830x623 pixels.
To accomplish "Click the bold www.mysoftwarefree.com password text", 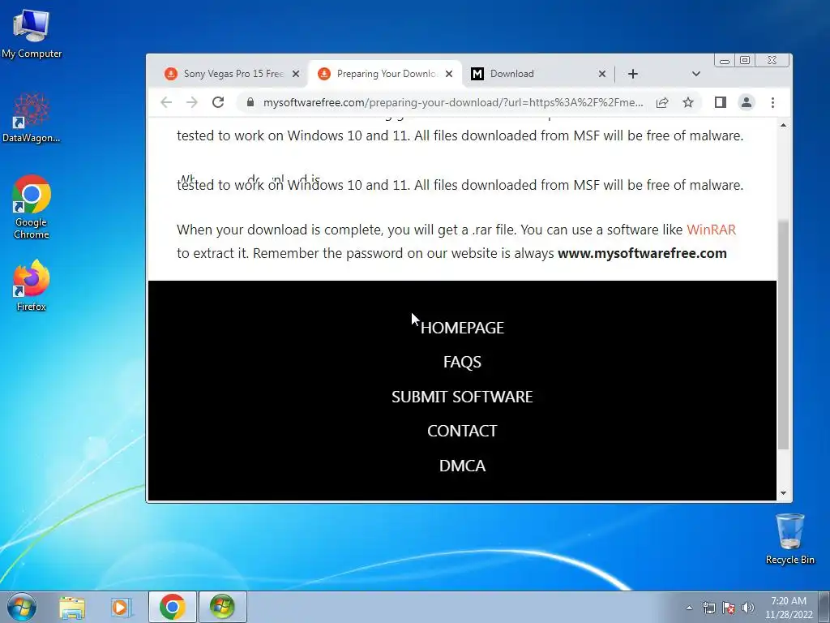I will tap(642, 253).
